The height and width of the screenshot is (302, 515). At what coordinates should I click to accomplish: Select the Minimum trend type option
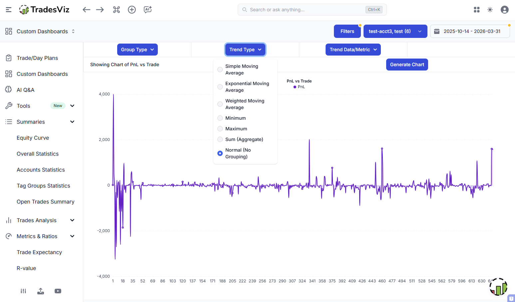click(220, 118)
